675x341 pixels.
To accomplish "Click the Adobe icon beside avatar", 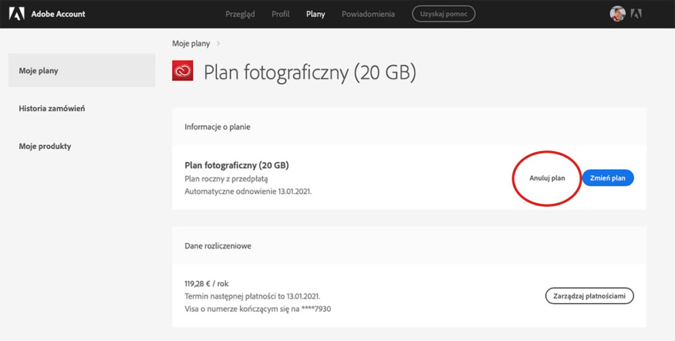I will point(637,13).
